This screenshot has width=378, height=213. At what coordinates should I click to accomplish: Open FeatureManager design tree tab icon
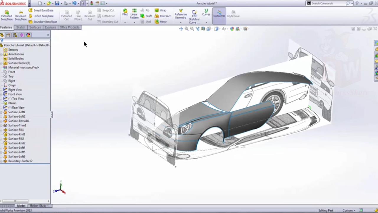(x=2, y=35)
